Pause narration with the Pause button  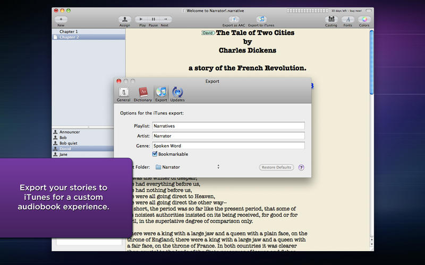coord(154,19)
